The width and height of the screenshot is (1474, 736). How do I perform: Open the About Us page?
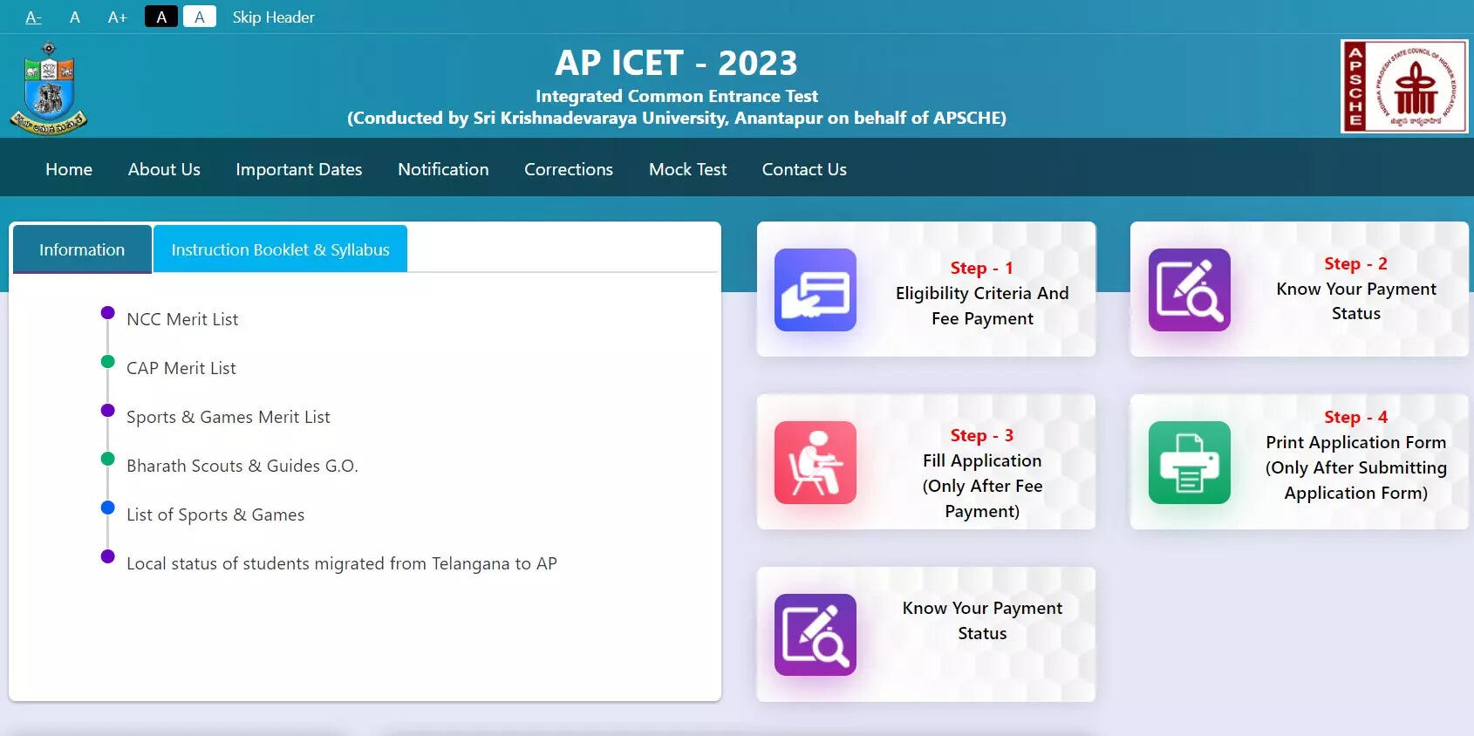tap(164, 169)
